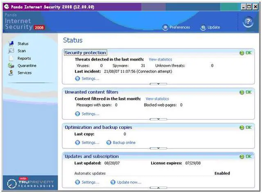262x193 pixels.
Task: Open View statistics for detected threats
Action: [160, 60]
